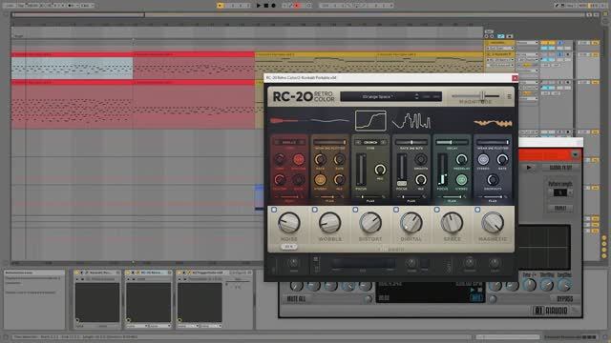Click the orange STEREO knob in Wobble module
The height and width of the screenshot is (343, 611).
(321, 180)
